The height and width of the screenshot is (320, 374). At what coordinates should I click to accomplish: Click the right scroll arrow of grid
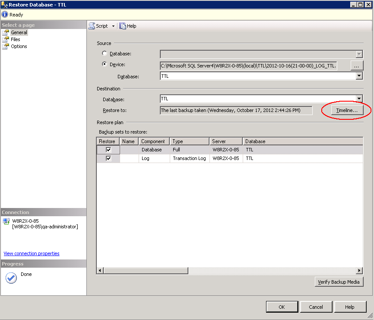coord(359,271)
